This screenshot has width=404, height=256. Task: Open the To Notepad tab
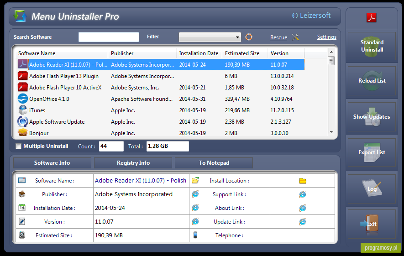[214, 163]
